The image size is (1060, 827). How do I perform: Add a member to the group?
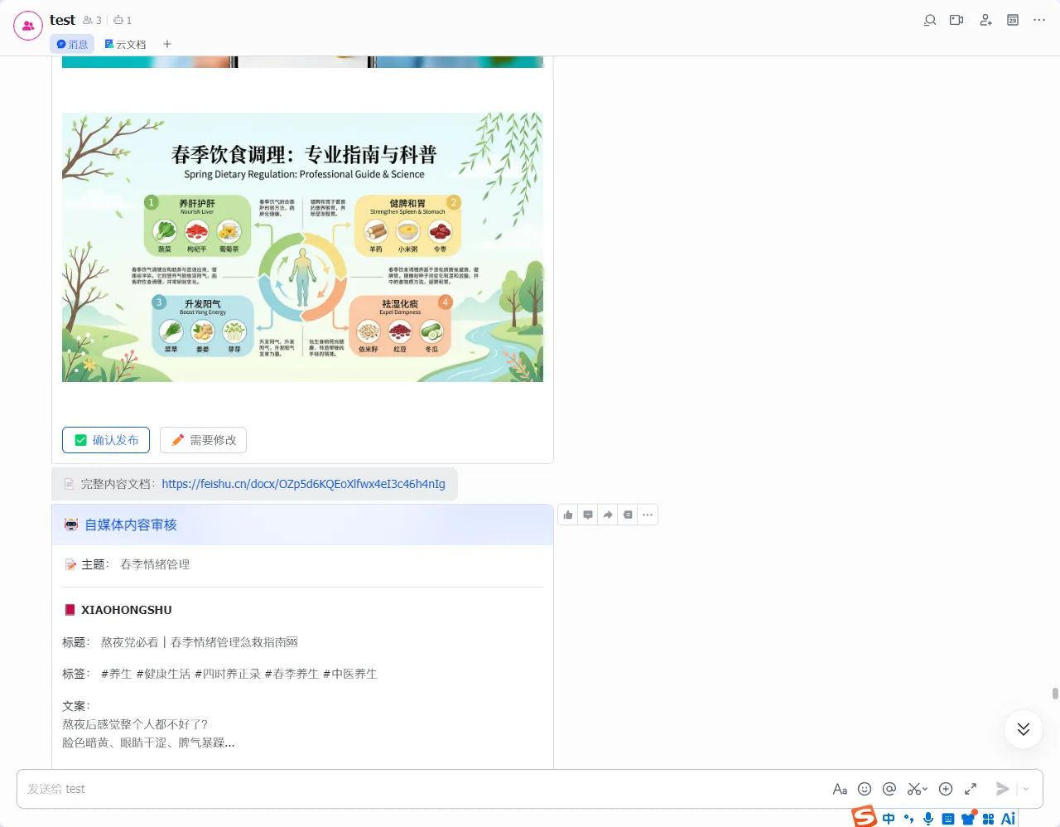point(985,20)
